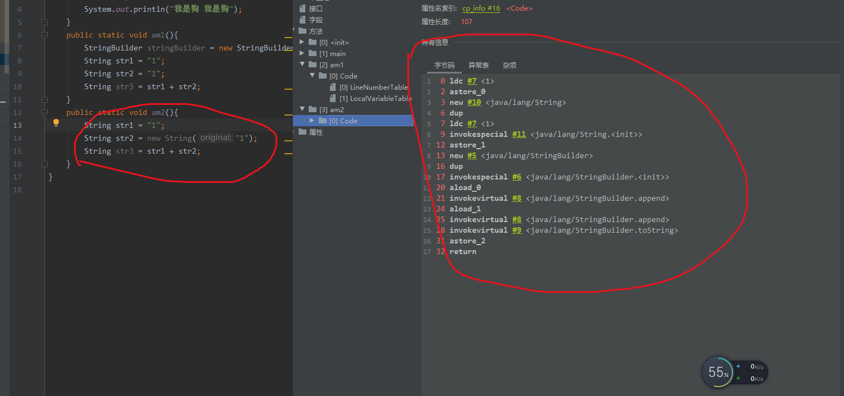The width and height of the screenshot is (844, 396).
Task: Open #7 link on second ldc line
Action: pos(472,123)
